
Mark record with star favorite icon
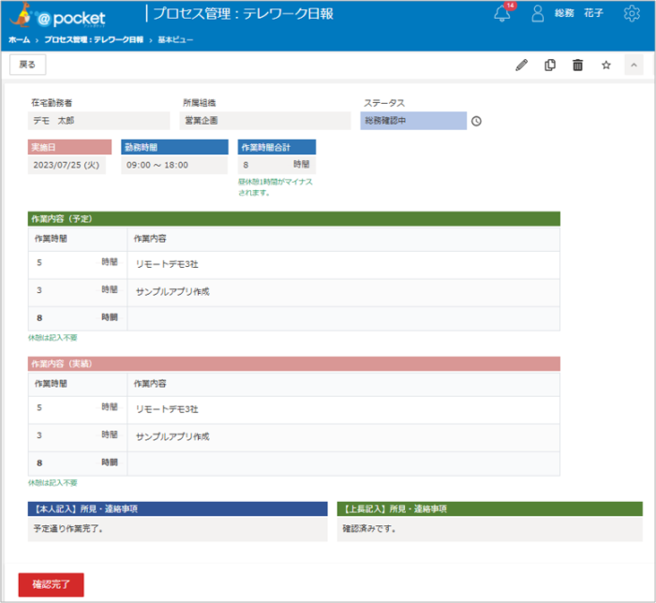pos(605,65)
